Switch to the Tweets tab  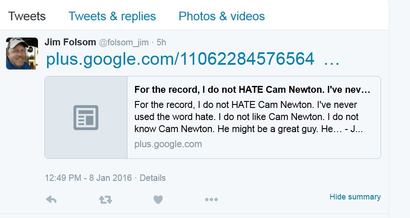point(27,16)
